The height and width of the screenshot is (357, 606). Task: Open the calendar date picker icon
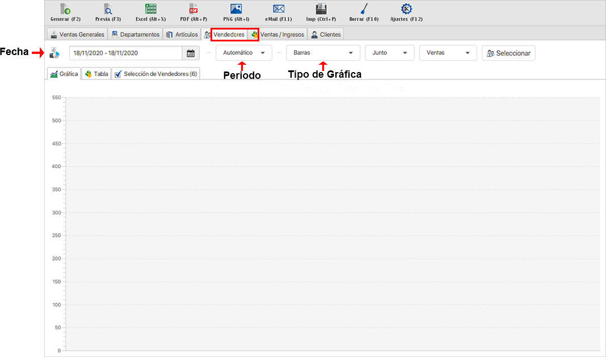click(x=191, y=53)
